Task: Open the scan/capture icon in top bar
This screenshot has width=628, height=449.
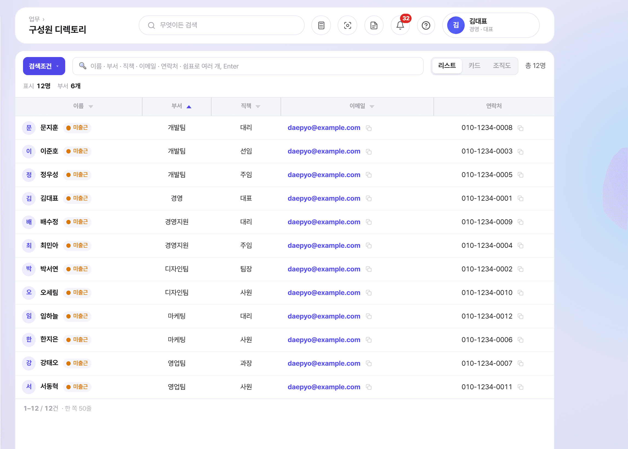Action: [347, 25]
